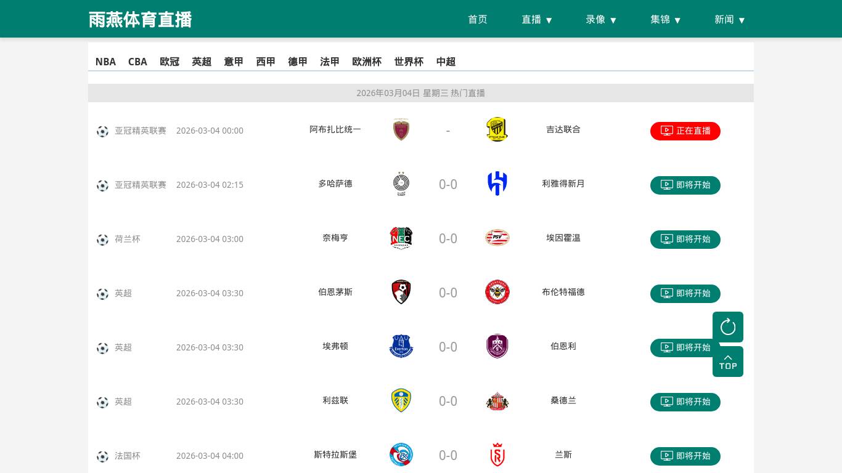The height and width of the screenshot is (473, 842).
Task: Switch to the 英超 category tab
Action: tap(202, 62)
